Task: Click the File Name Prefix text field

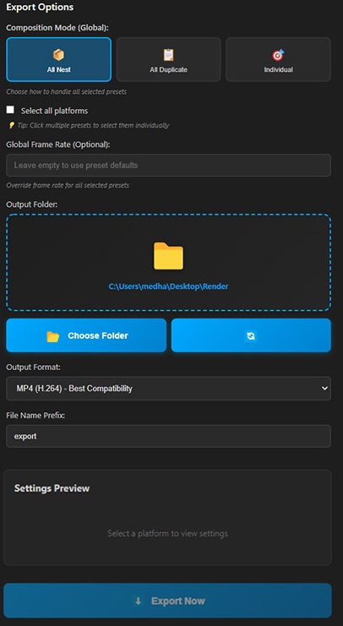Action: (168, 436)
